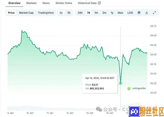Image resolution: width=164 pixels, height=117 pixels.
Task: Switch to line chart view icon
Action: click(x=61, y=13)
